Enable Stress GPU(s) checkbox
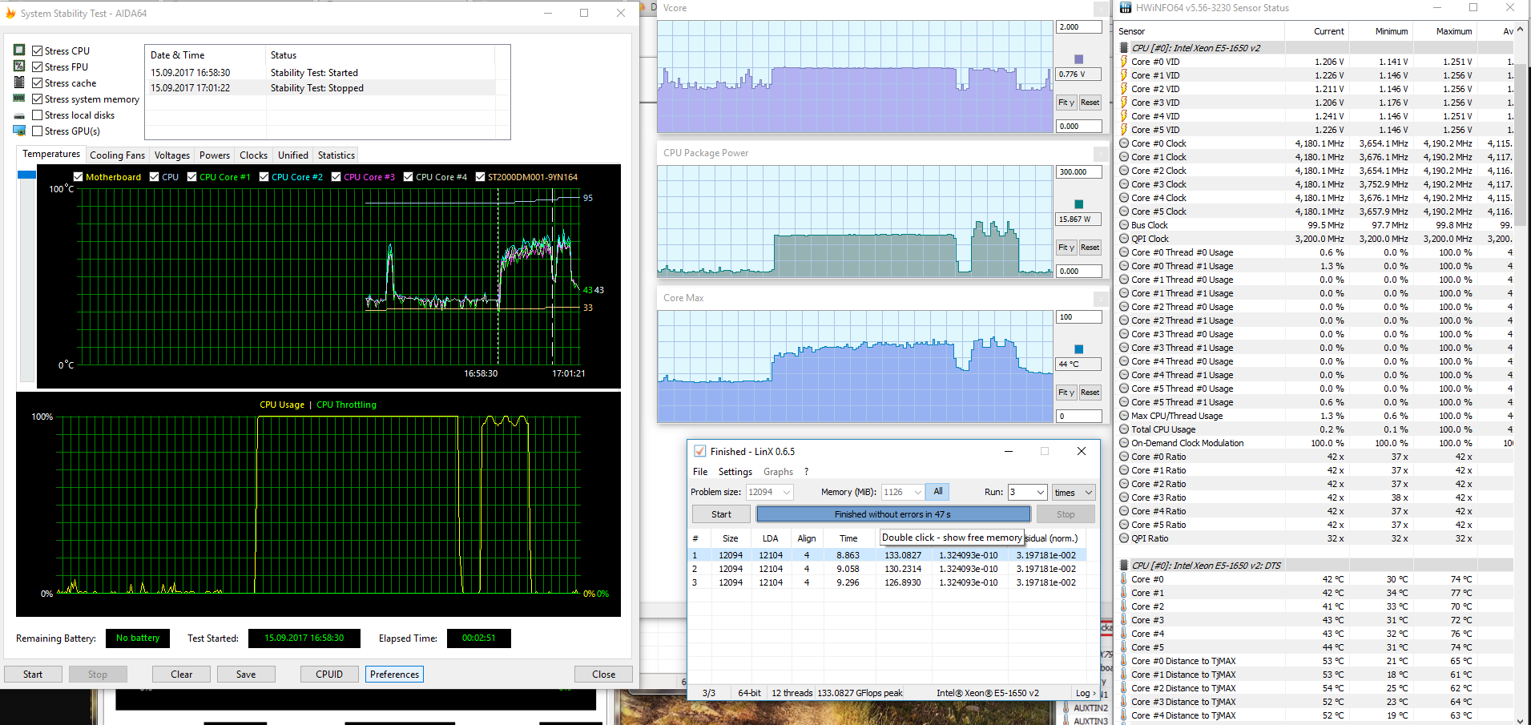Image resolution: width=1531 pixels, height=725 pixels. coord(37,131)
